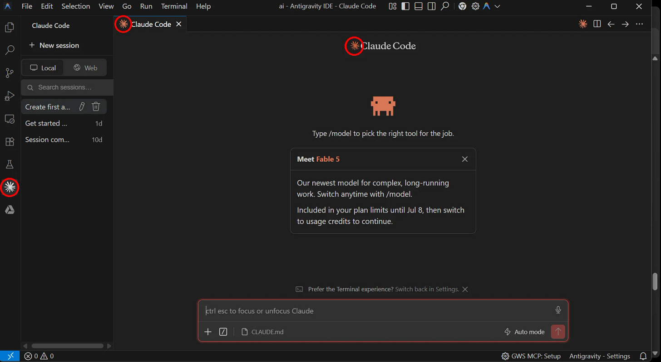Click notifications bell in status bar
Viewport: 661px width, 362px height.
643,356
